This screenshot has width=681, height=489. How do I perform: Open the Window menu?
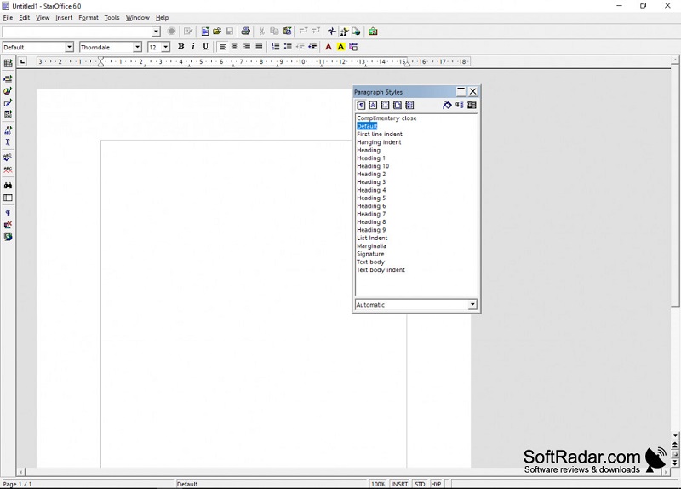click(138, 18)
